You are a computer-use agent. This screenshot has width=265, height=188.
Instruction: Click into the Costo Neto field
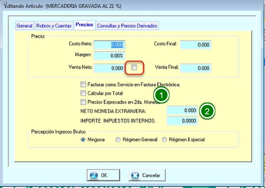tap(109, 45)
